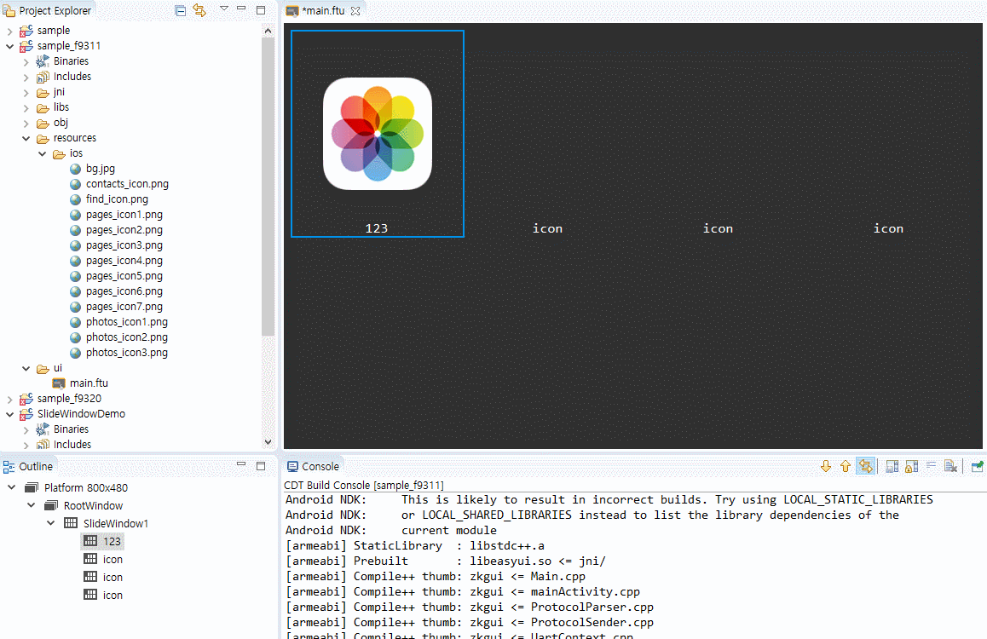The width and height of the screenshot is (987, 639).
Task: Click Project Explorer scrollbar down arrow
Action: pos(268,442)
